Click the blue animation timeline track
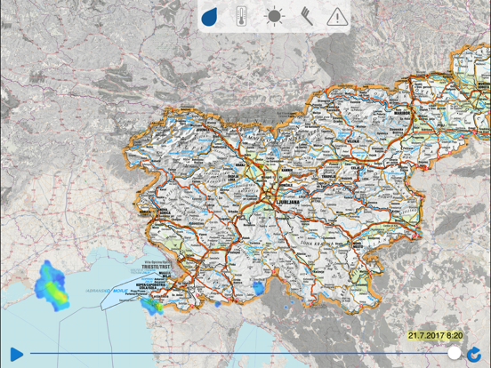 click(x=238, y=353)
